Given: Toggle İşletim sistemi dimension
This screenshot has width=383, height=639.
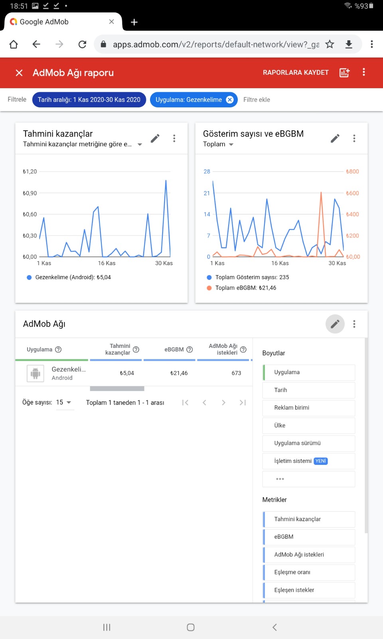Looking at the screenshot, I should 309,461.
